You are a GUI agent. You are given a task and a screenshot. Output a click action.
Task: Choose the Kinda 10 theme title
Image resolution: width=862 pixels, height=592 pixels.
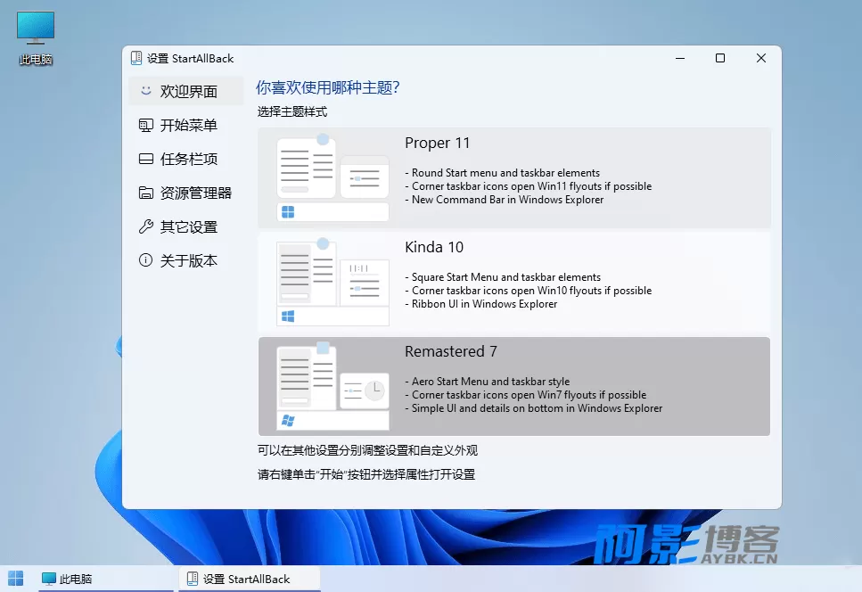tap(434, 247)
